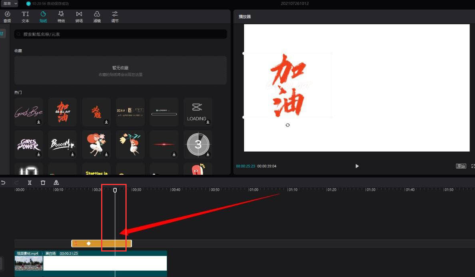This screenshot has height=277, width=475.
Task: Select the Good Bye sticker thumbnail
Action: coord(29,112)
